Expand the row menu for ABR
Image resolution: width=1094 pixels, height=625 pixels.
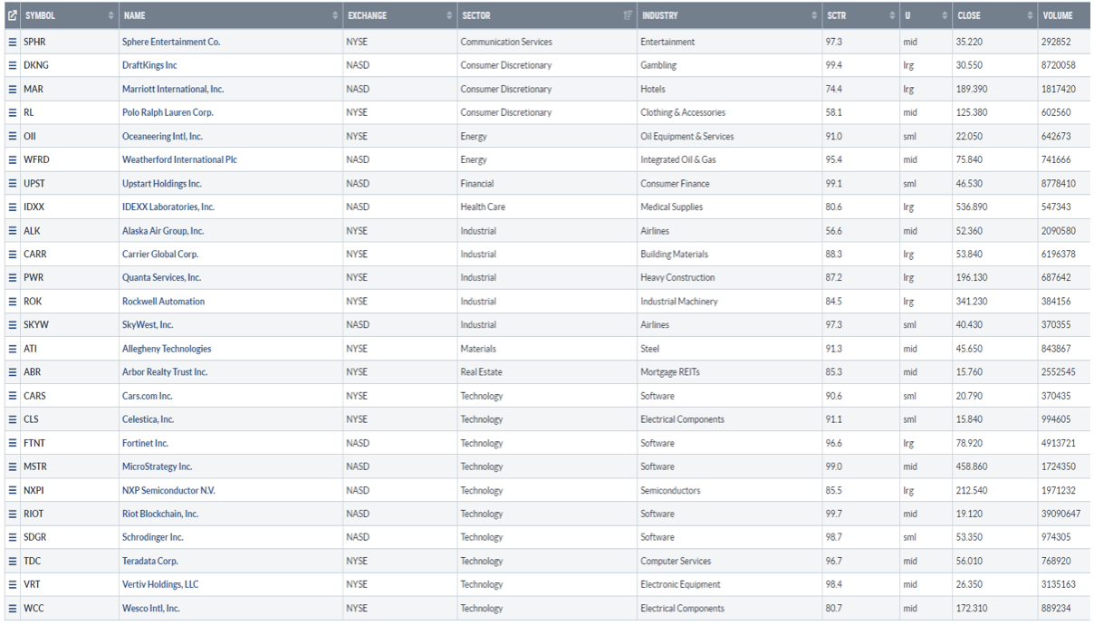pyautogui.click(x=13, y=372)
